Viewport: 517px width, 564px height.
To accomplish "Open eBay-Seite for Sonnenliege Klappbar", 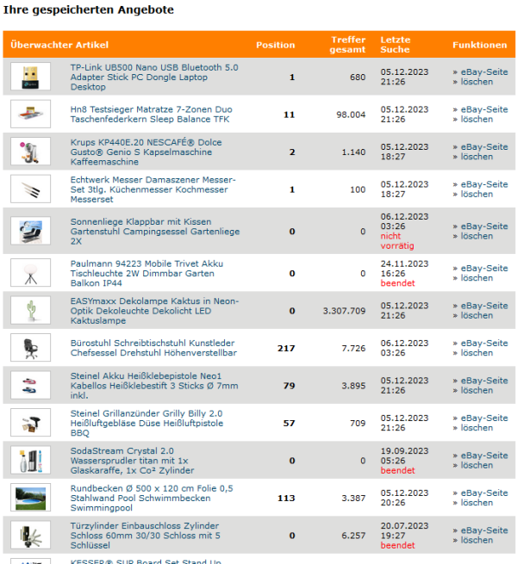I will (484, 226).
